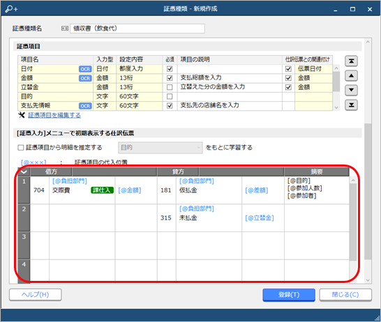
Task: Open 証憑項目を編集する link
Action: tap(54, 115)
